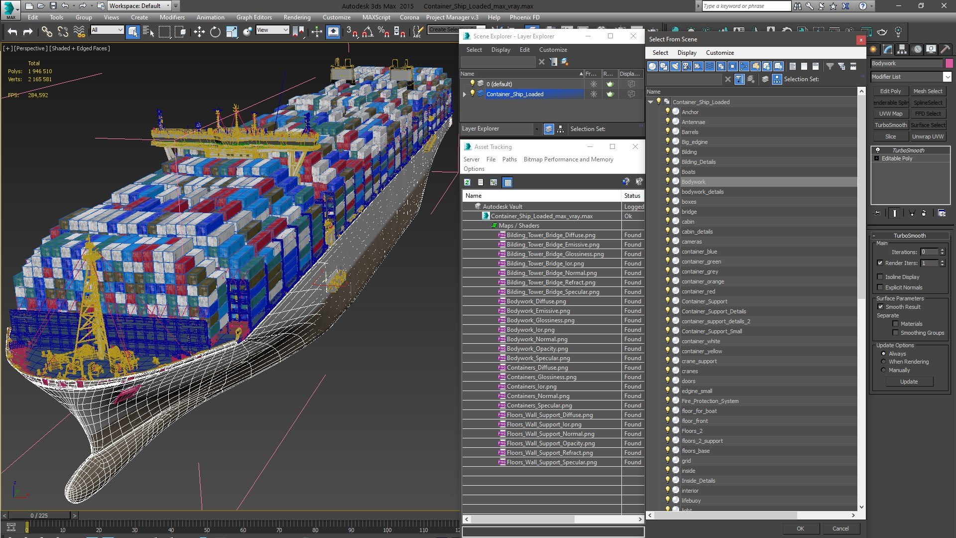Click the TurboSmooth Update button
Screen dimensions: 956x538
909,382
